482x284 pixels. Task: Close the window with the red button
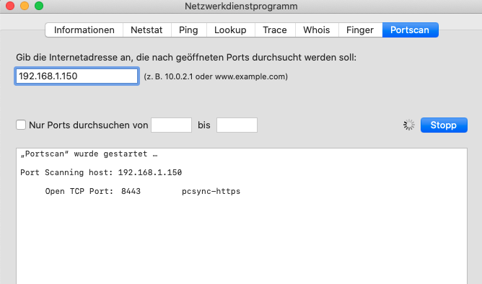(10, 6)
